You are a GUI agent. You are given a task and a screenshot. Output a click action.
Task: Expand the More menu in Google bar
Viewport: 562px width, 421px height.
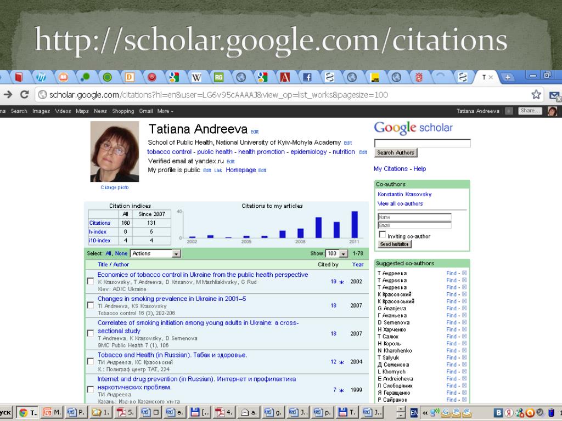tap(165, 111)
